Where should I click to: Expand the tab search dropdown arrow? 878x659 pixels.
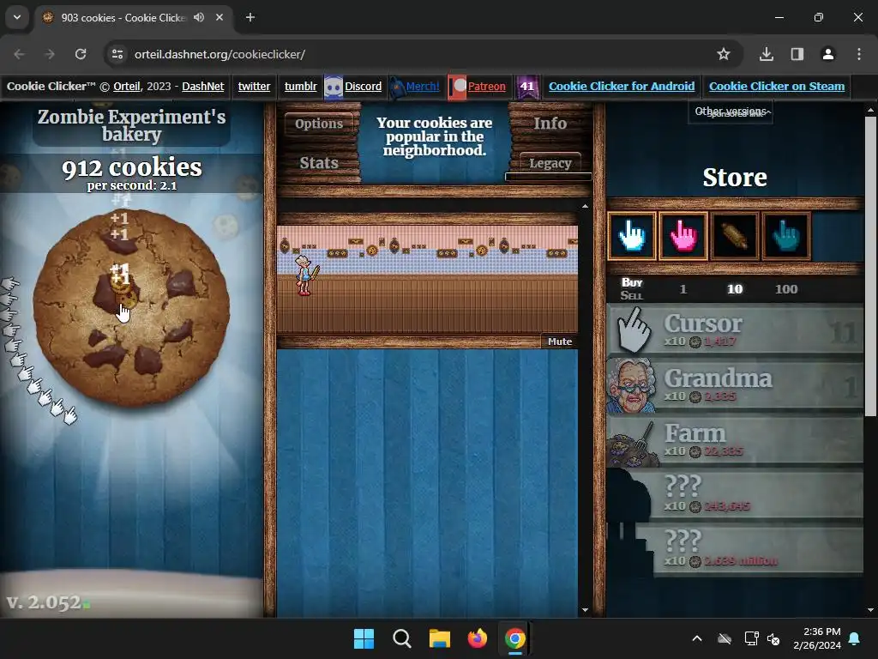tap(17, 17)
